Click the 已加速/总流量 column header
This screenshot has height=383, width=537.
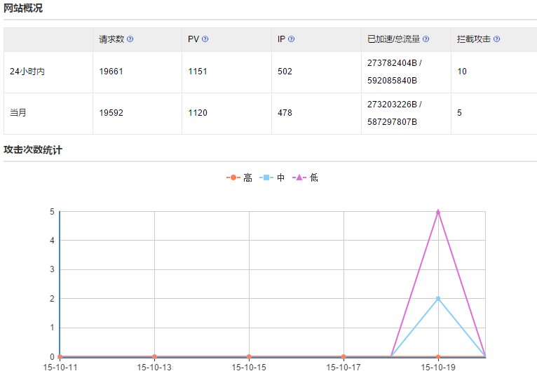pyautogui.click(x=393, y=39)
